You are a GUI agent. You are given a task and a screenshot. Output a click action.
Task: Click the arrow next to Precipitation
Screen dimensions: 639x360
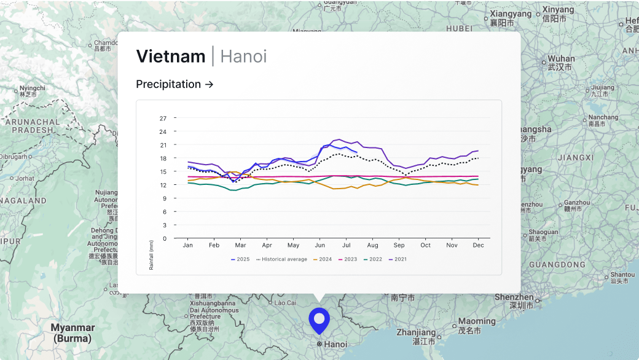pyautogui.click(x=209, y=84)
